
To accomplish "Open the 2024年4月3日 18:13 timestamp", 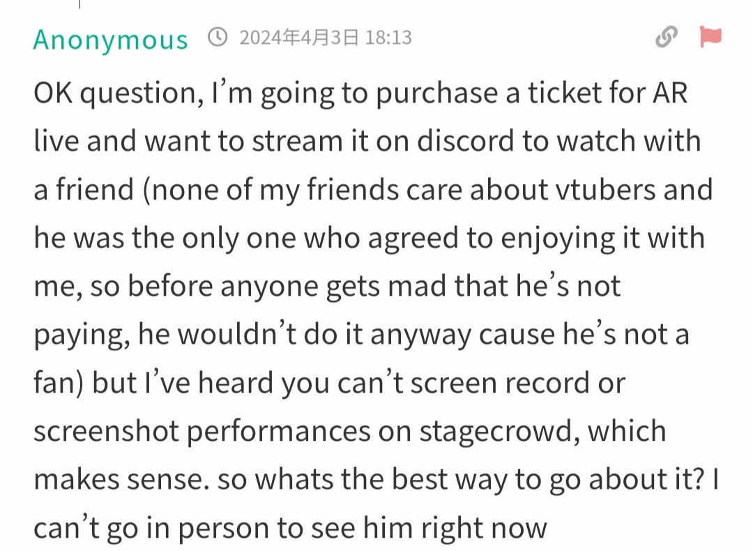I will point(326,38).
